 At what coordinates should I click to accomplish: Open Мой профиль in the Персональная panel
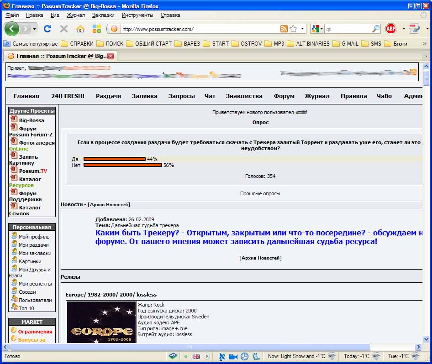34,237
